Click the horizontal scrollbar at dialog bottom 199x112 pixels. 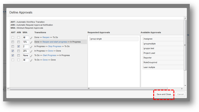tap(89, 88)
